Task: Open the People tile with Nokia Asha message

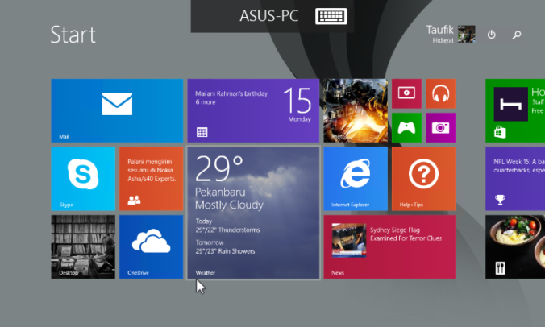Action: point(152,179)
